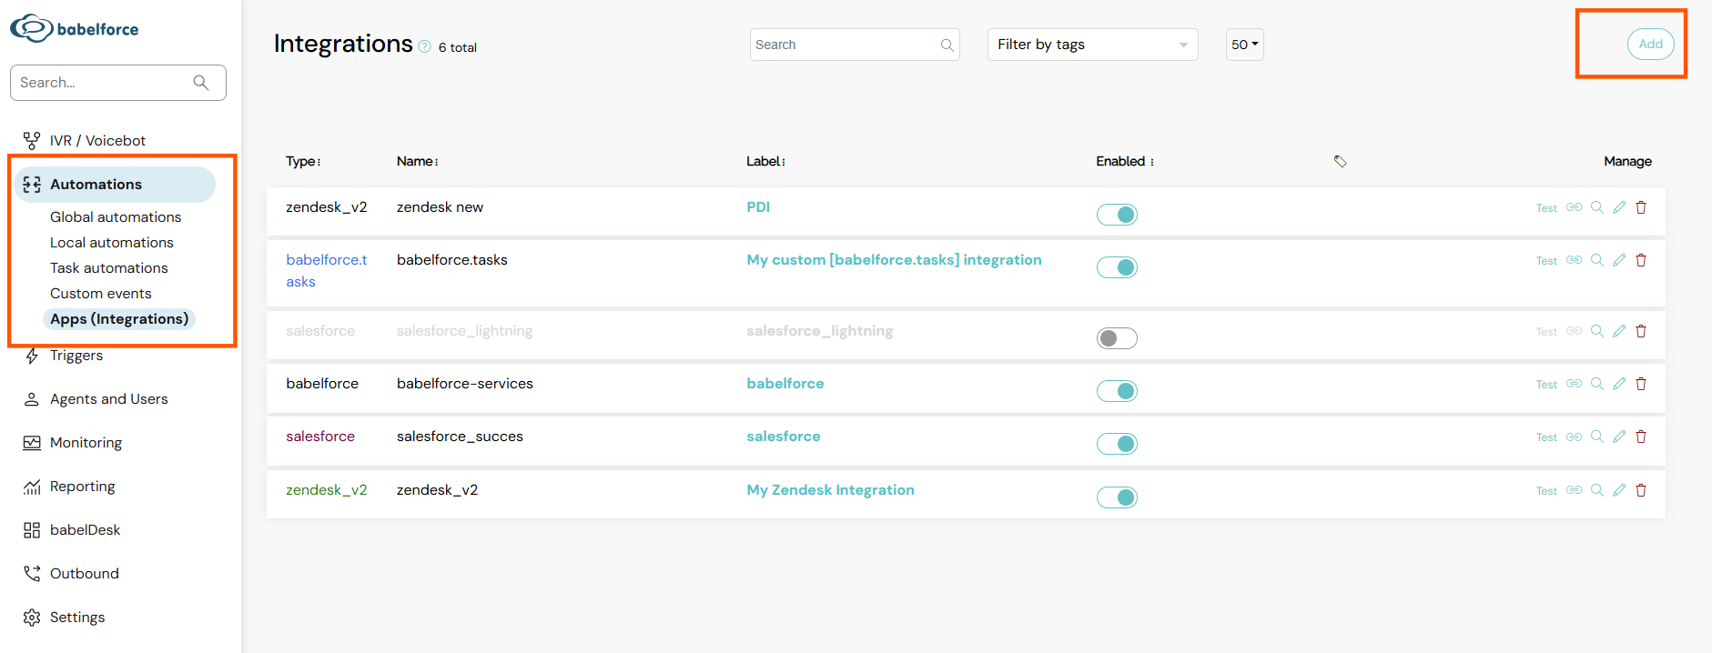The width and height of the screenshot is (1712, 653).
Task: Open Local automations
Action: pos(112,242)
